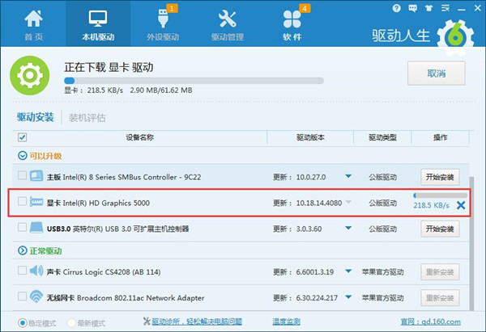The width and height of the screenshot is (486, 332).
Task: Click the badge 4 on 软件
Action: click(x=305, y=8)
